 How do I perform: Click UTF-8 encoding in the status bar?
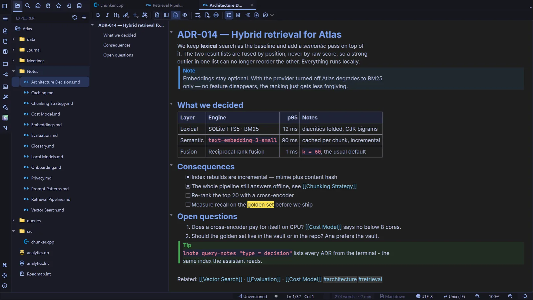pyautogui.click(x=424, y=296)
